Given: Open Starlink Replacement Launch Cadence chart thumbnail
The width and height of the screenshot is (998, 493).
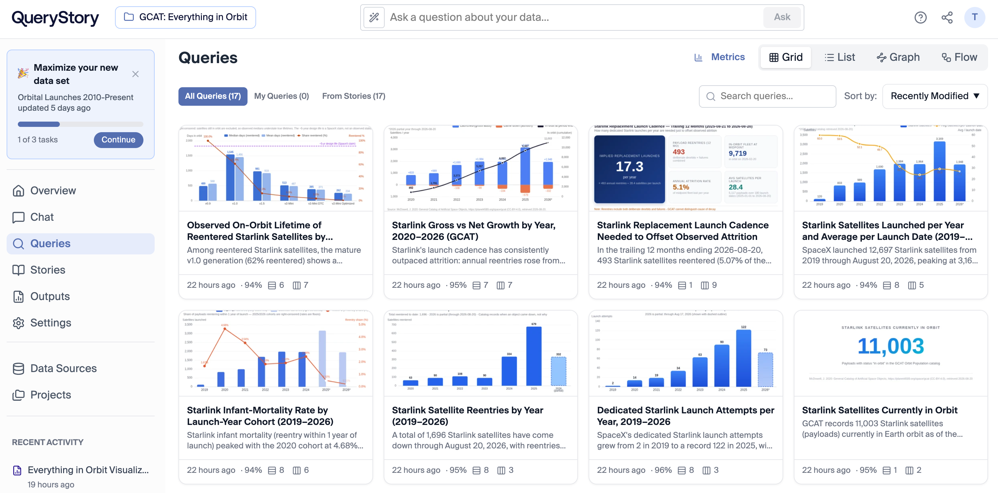Looking at the screenshot, I should [685, 168].
